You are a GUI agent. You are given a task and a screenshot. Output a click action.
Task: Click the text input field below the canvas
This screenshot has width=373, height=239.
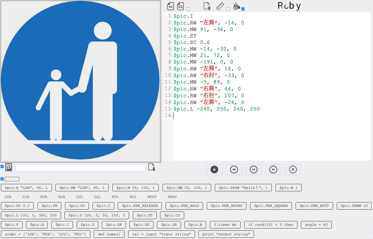[x=80, y=168]
